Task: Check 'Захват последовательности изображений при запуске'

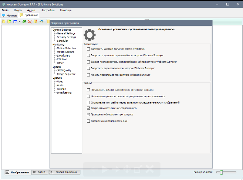Action: (88, 62)
